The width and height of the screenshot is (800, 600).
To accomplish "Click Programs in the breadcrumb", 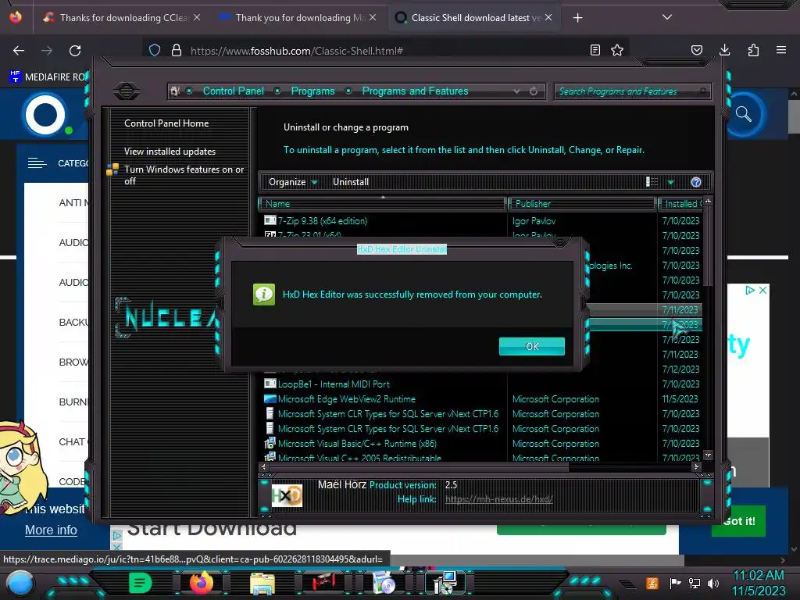I will tap(312, 91).
